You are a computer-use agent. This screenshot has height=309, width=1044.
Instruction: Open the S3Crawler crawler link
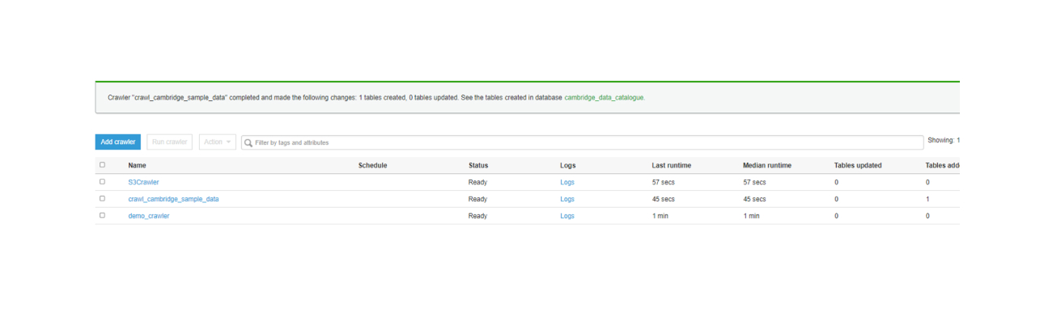143,182
